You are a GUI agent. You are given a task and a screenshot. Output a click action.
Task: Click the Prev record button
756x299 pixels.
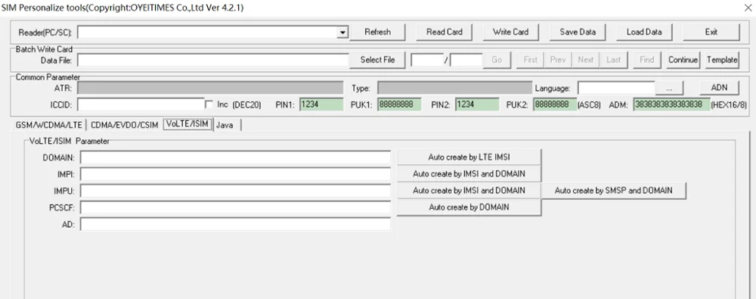click(558, 60)
